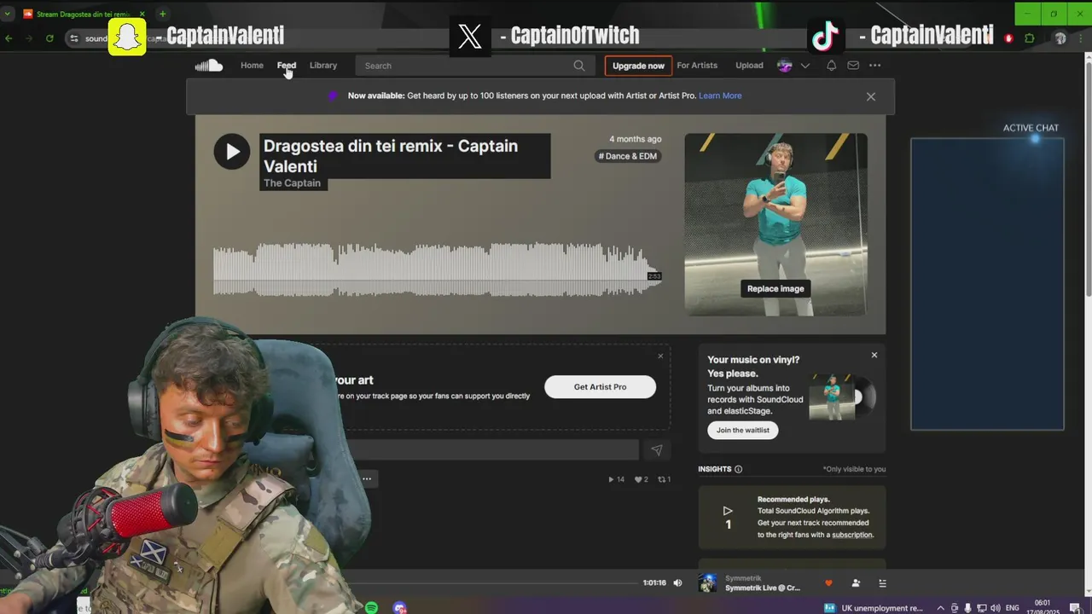Open the header more options ellipsis
The image size is (1092, 614).
(x=874, y=66)
